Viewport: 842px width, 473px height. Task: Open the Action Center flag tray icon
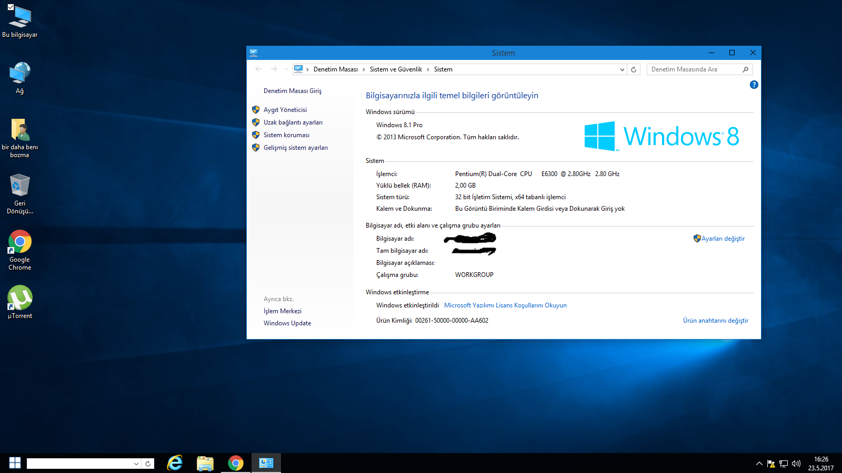pos(771,464)
